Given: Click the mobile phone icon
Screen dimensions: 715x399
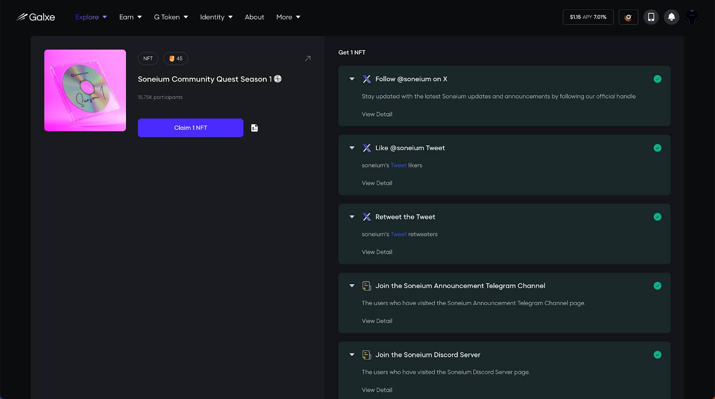Looking at the screenshot, I should tap(651, 17).
